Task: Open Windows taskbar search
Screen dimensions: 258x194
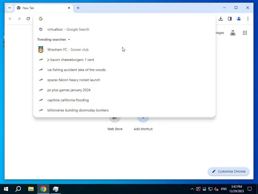Action: click(18, 189)
